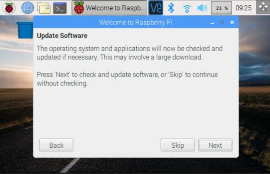This screenshot has height=174, width=270.
Task: Click the four-arrow move icon in corner
Action: pyautogui.click(x=263, y=7)
